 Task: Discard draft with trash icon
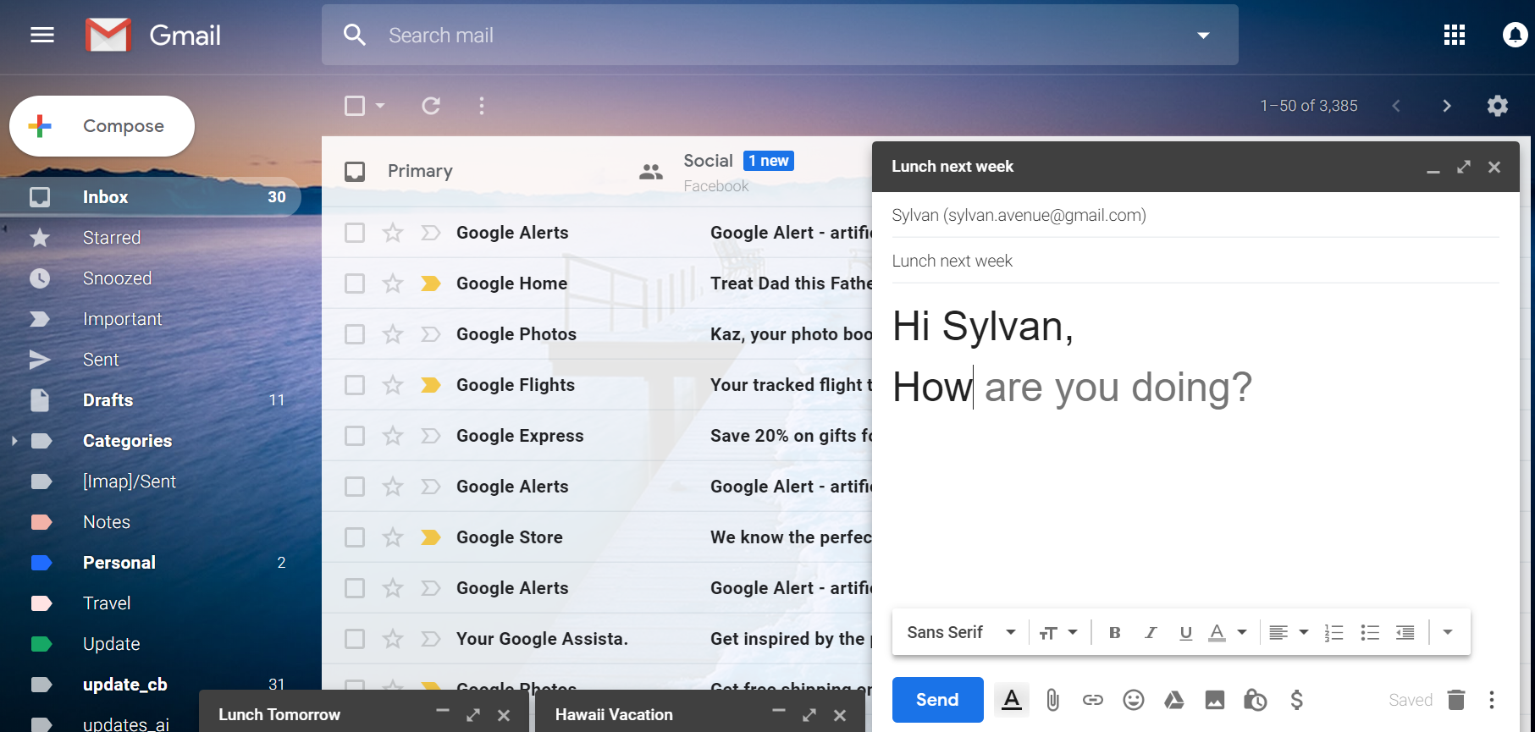tap(1456, 700)
